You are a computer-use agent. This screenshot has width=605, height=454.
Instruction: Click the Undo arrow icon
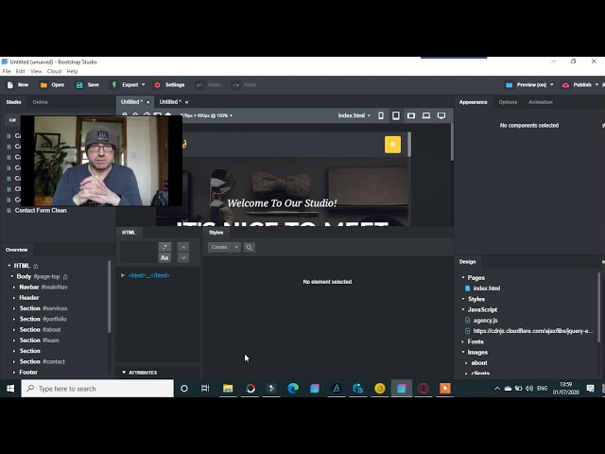pyautogui.click(x=199, y=85)
